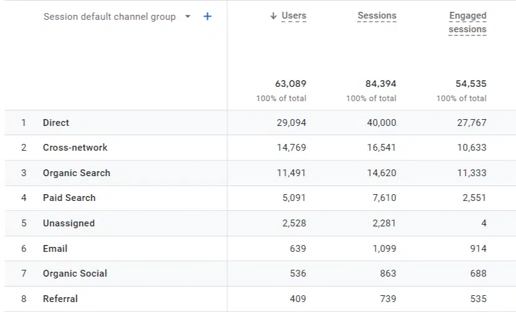The image size is (516, 312).
Task: Click the Referral channel row
Action: [x=60, y=299]
